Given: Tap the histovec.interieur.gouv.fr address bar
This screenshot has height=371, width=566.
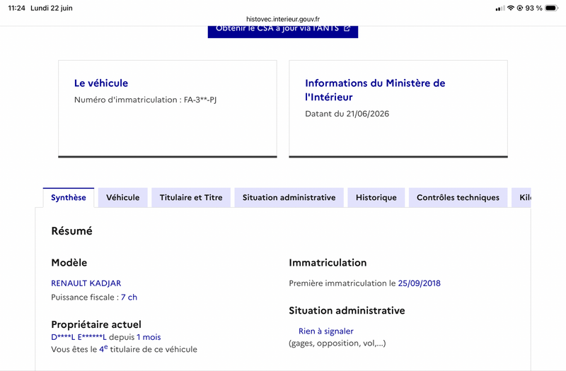Looking at the screenshot, I should pyautogui.click(x=282, y=19).
